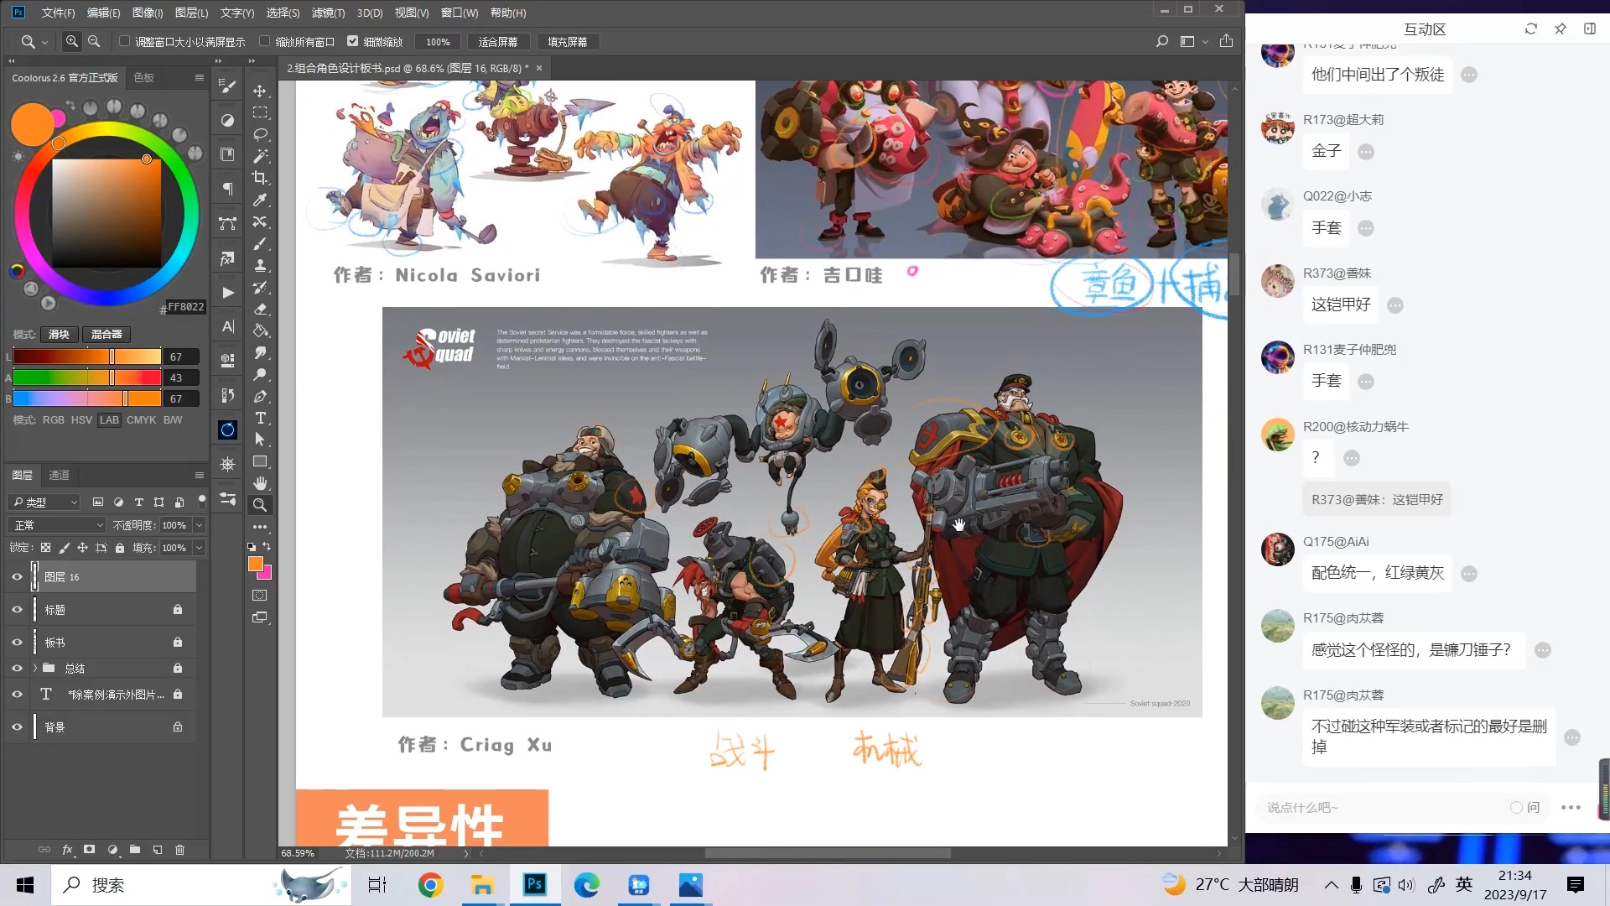
Task: Switch to the 通道 tab
Action: [x=59, y=475]
